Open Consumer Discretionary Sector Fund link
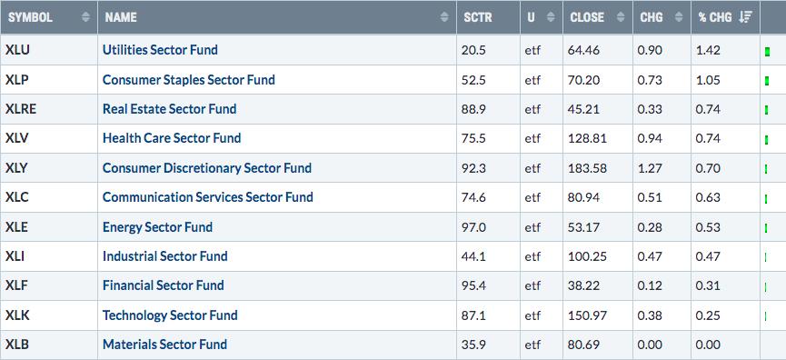This screenshot has height=360, width=786. pyautogui.click(x=207, y=167)
